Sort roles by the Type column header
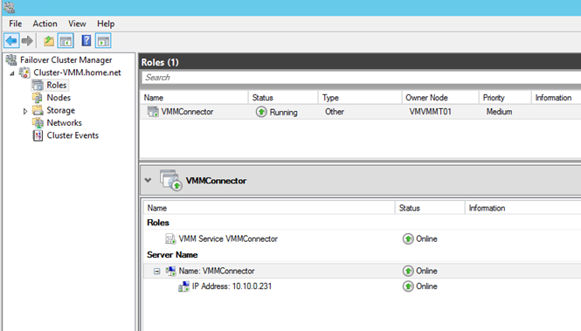This screenshot has width=581, height=331. click(x=360, y=98)
